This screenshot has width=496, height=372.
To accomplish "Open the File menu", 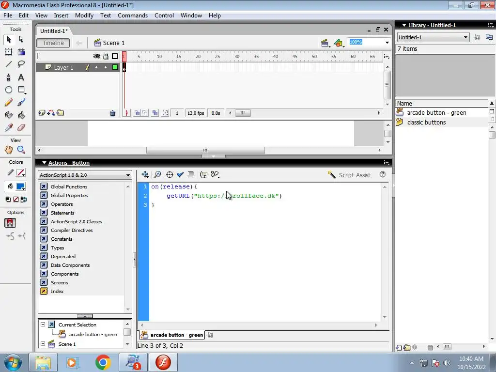I will pos(8,15).
